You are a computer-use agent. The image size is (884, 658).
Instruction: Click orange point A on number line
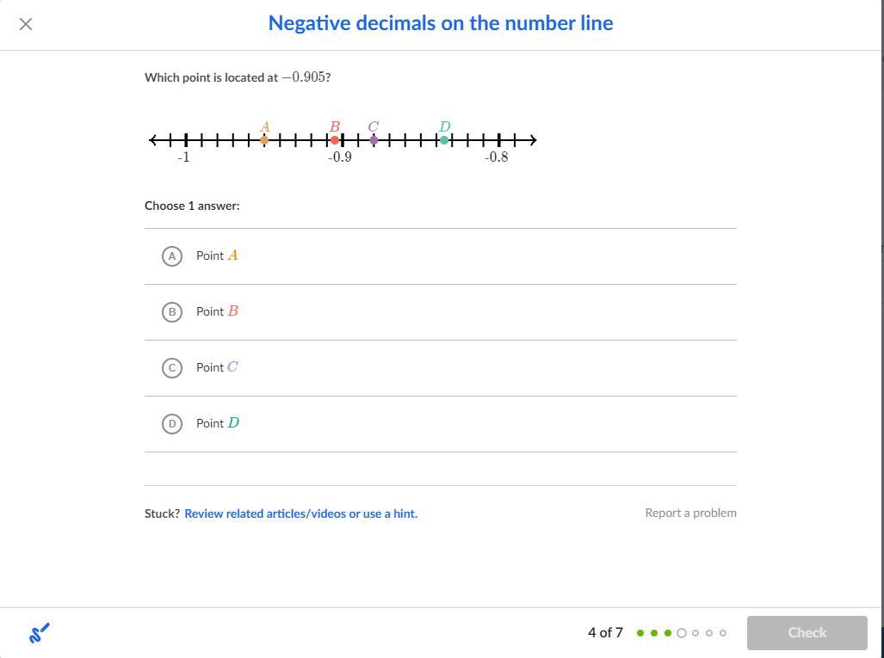pos(264,140)
